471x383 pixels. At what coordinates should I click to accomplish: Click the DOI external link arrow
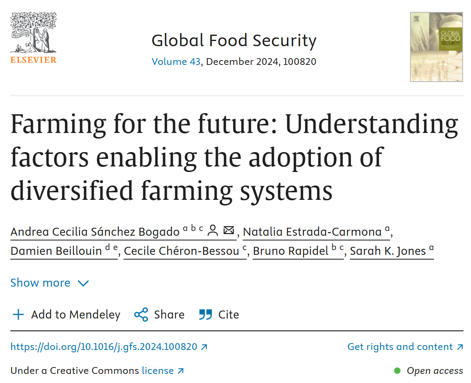204,347
